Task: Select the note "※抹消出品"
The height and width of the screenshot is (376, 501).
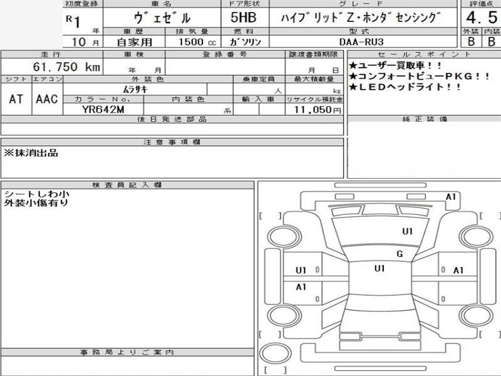Action: 31,153
